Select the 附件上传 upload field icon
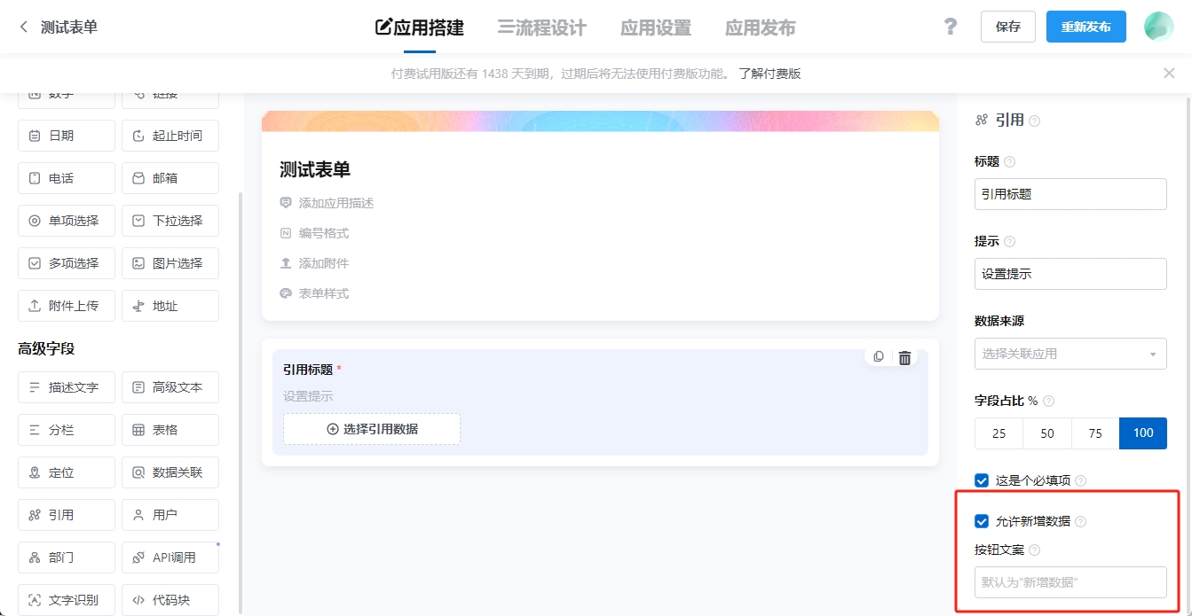 click(66, 305)
